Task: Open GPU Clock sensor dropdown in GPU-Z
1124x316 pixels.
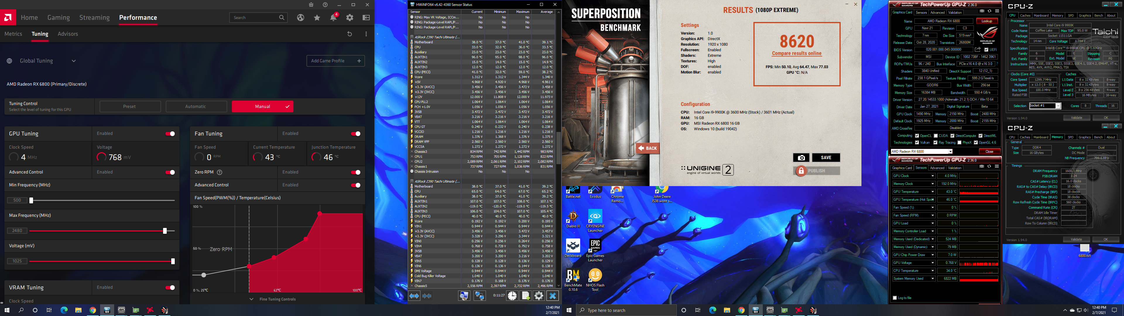Action: (x=933, y=176)
